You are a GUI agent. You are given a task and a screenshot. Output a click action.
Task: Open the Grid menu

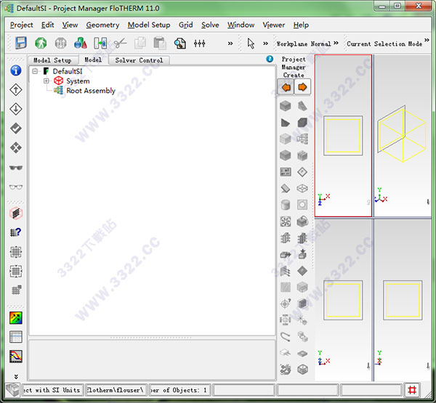click(186, 25)
